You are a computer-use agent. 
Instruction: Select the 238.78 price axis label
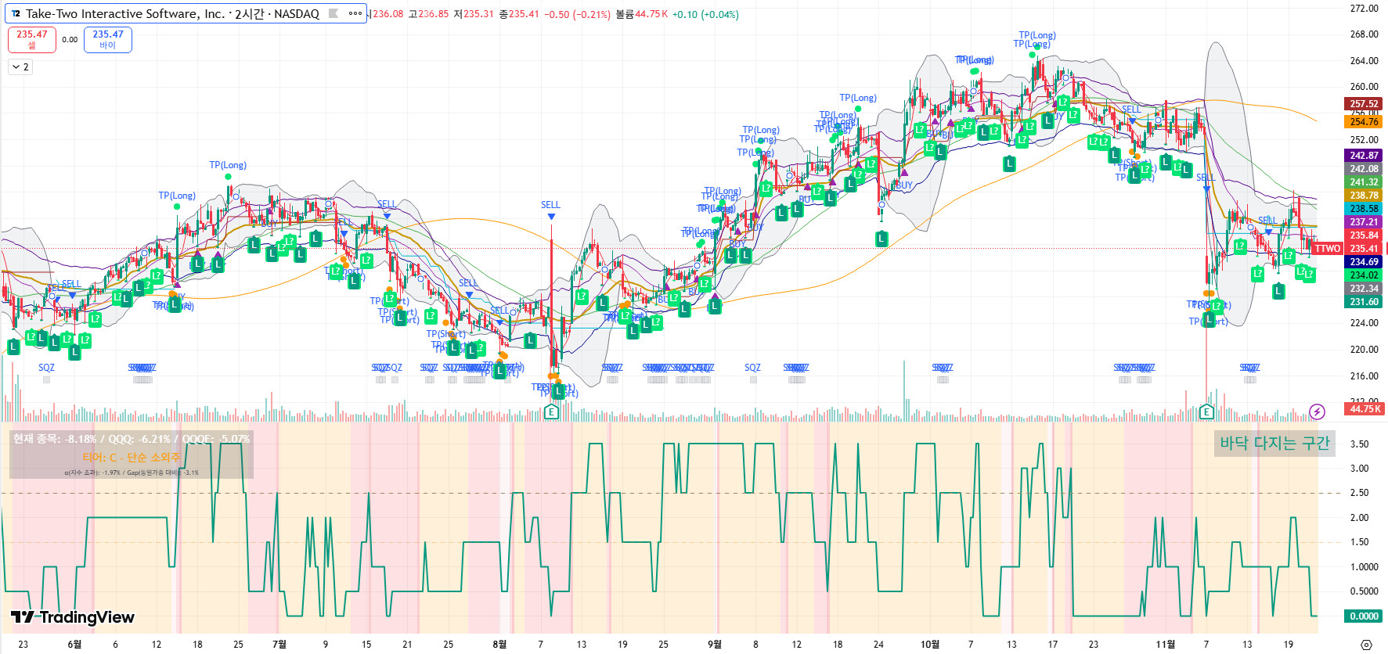(x=1364, y=196)
